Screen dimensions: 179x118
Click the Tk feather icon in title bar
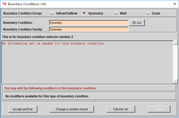coord(4,4)
